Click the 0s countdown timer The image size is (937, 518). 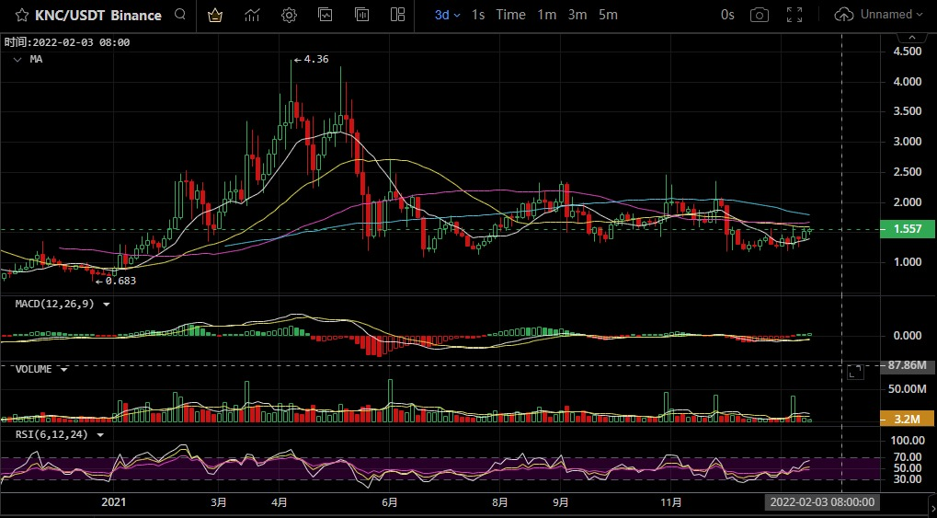pyautogui.click(x=727, y=15)
